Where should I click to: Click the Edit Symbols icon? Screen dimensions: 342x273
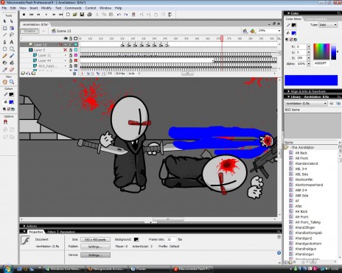tap(253, 31)
